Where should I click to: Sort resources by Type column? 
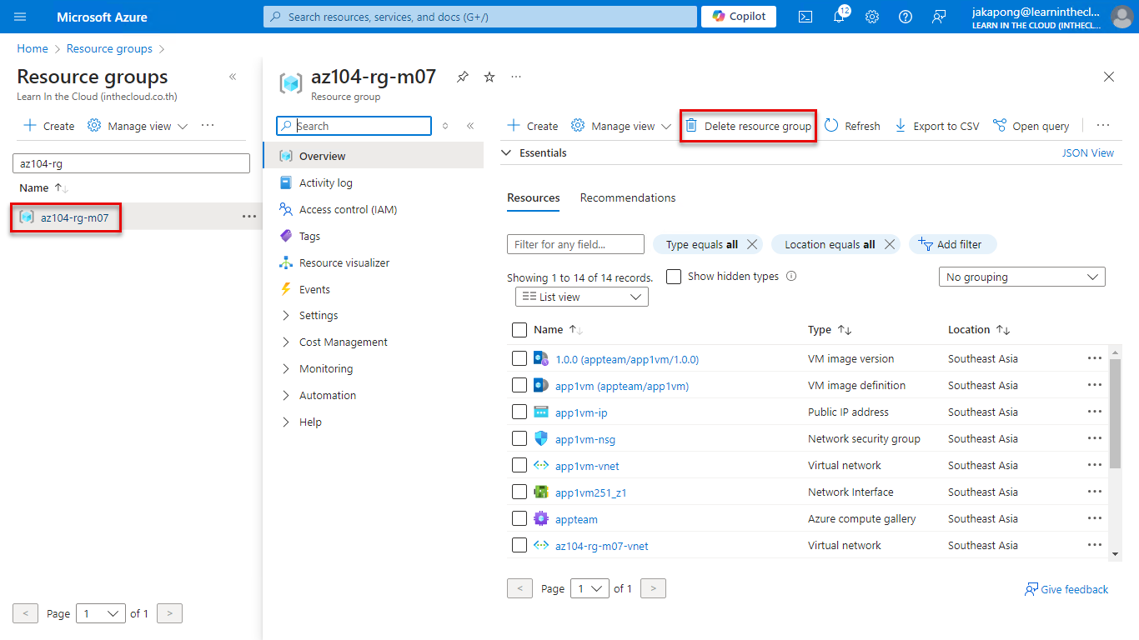845,330
